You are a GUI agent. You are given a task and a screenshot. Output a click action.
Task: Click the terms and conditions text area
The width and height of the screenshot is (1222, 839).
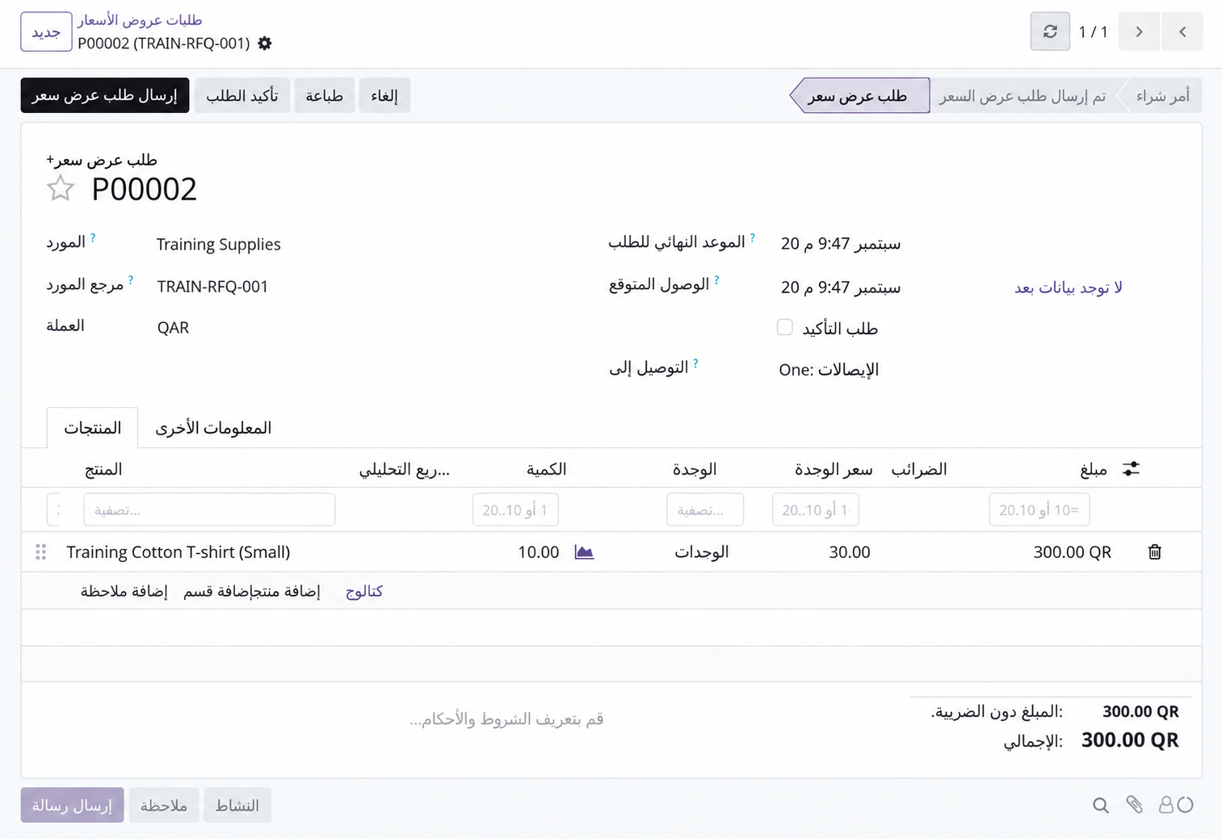tap(506, 719)
